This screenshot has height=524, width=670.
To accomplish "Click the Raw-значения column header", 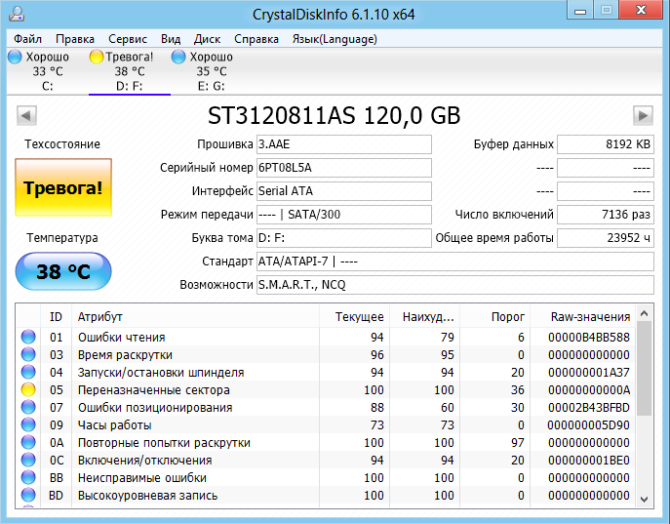I will coord(583,317).
